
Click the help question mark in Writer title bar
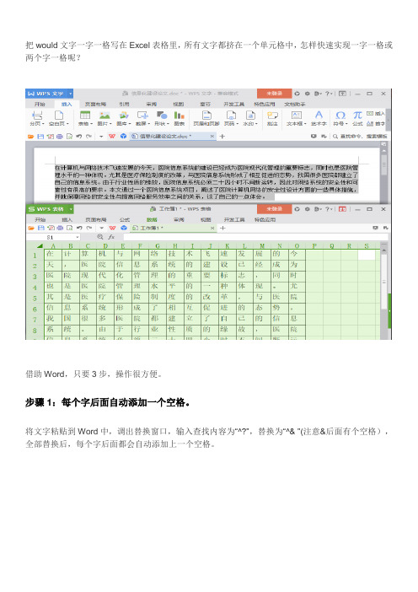(328, 94)
